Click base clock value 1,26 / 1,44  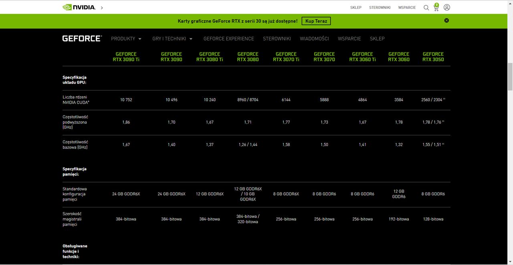(x=248, y=145)
